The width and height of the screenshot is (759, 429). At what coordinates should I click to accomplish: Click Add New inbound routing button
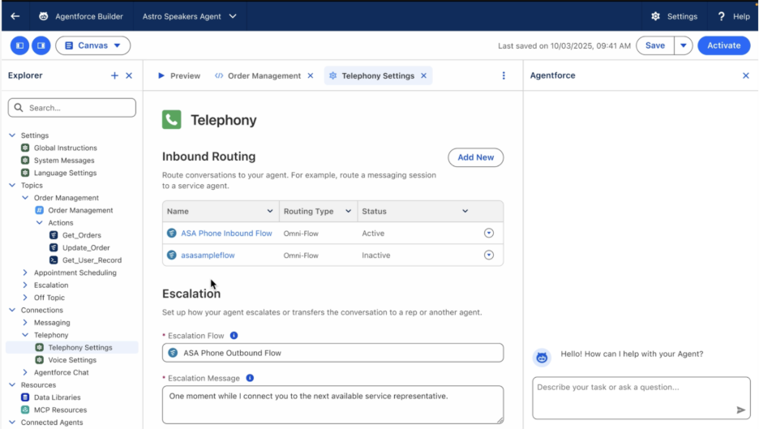[475, 157]
